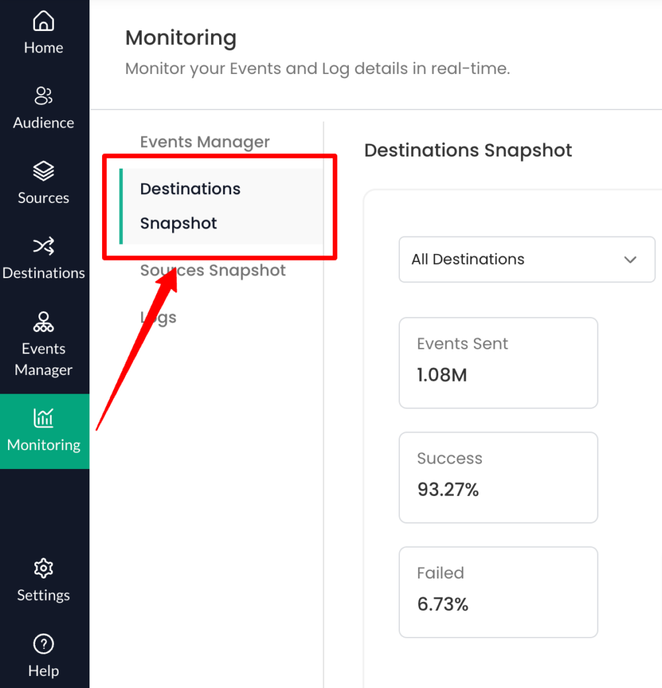Click the Destinations Snapshot heading
The width and height of the screenshot is (662, 688).
[x=468, y=150]
